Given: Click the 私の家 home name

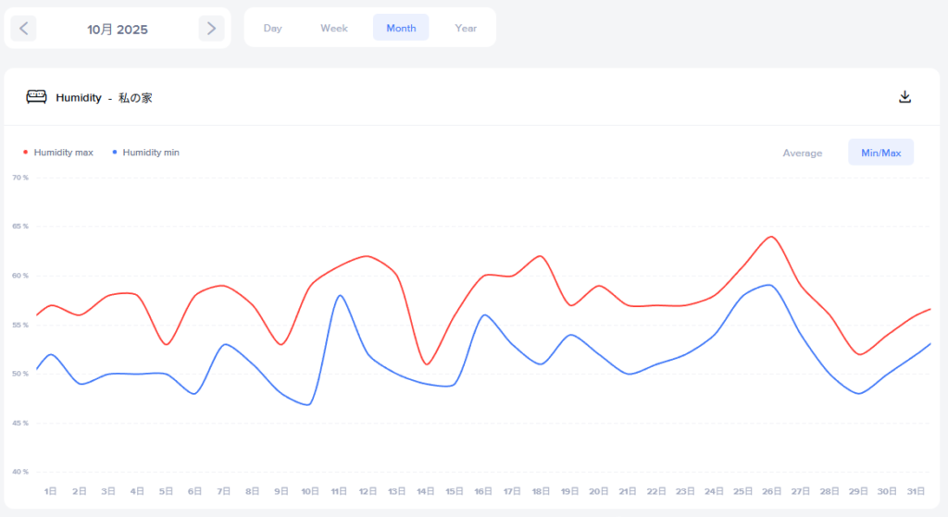Looking at the screenshot, I should point(135,98).
